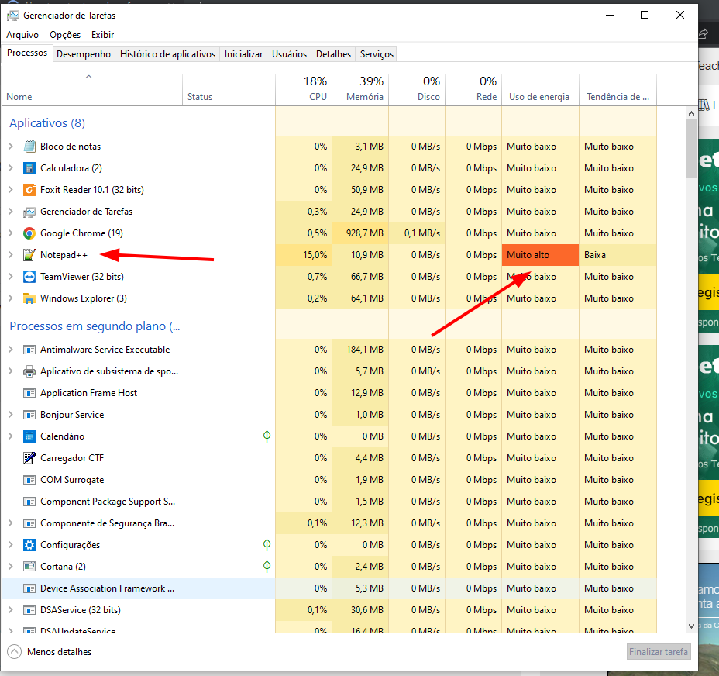The image size is (719, 676).
Task: Sort by the CPU column header
Action: 304,89
